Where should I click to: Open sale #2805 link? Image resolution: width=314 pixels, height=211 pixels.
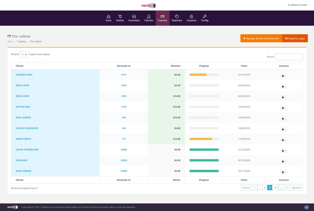click(x=124, y=171)
